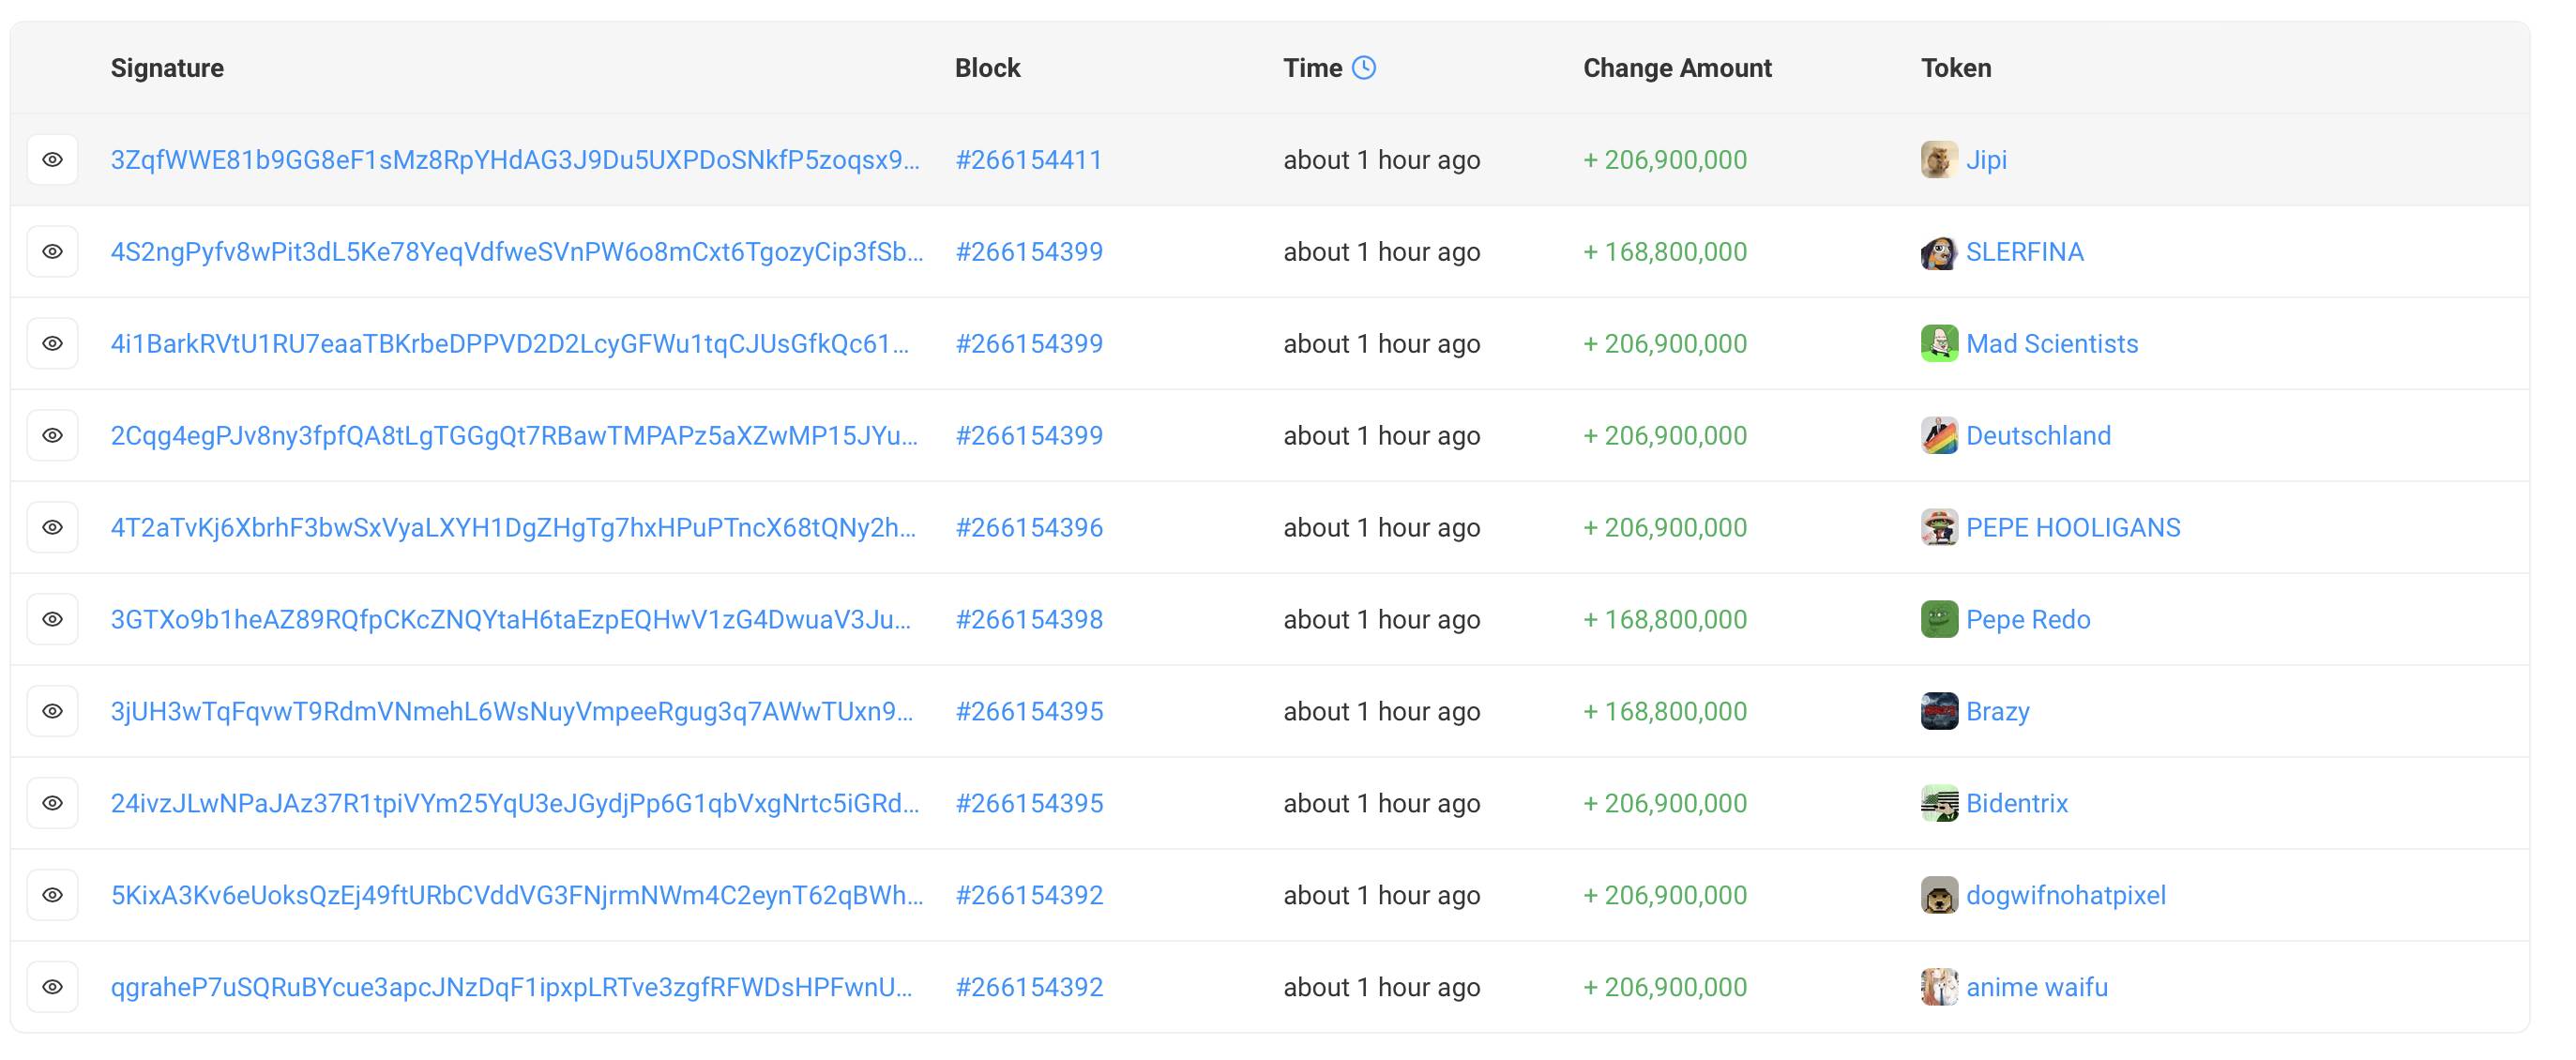Open block #266154399 in SLERFINA row

1029,252
